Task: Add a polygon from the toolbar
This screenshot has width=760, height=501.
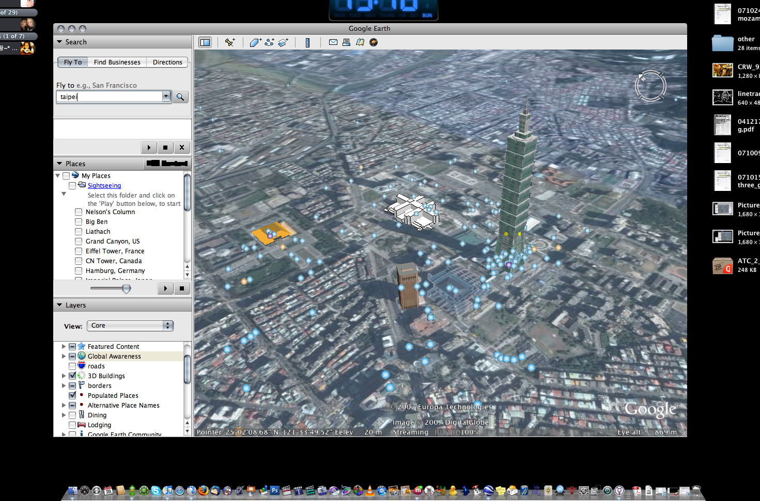Action: click(x=256, y=42)
